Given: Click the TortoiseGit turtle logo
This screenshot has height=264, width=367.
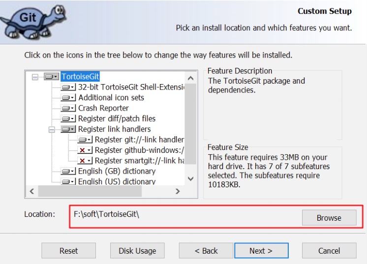Looking at the screenshot, I should (x=33, y=22).
